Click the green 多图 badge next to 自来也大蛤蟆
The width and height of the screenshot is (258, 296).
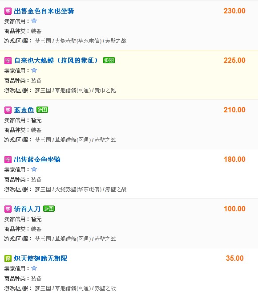coord(109,60)
